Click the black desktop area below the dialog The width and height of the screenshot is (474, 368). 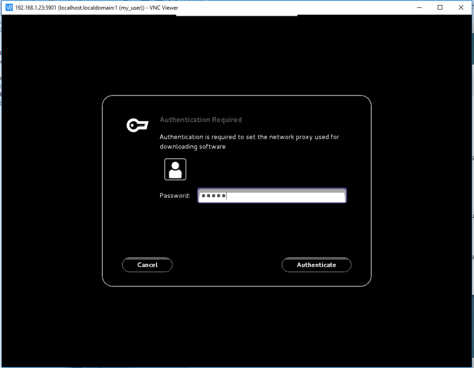coord(237,327)
